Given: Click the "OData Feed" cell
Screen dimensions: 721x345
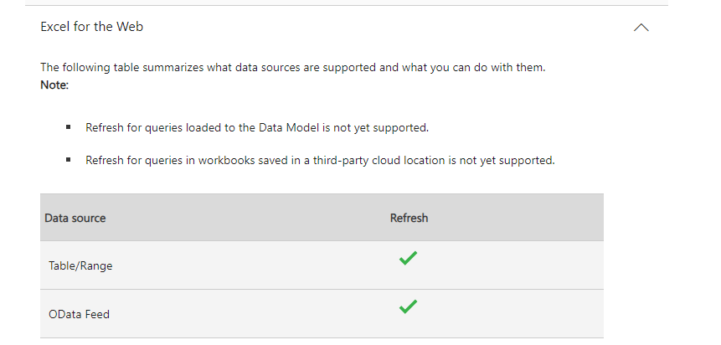Looking at the screenshot, I should (x=79, y=314).
